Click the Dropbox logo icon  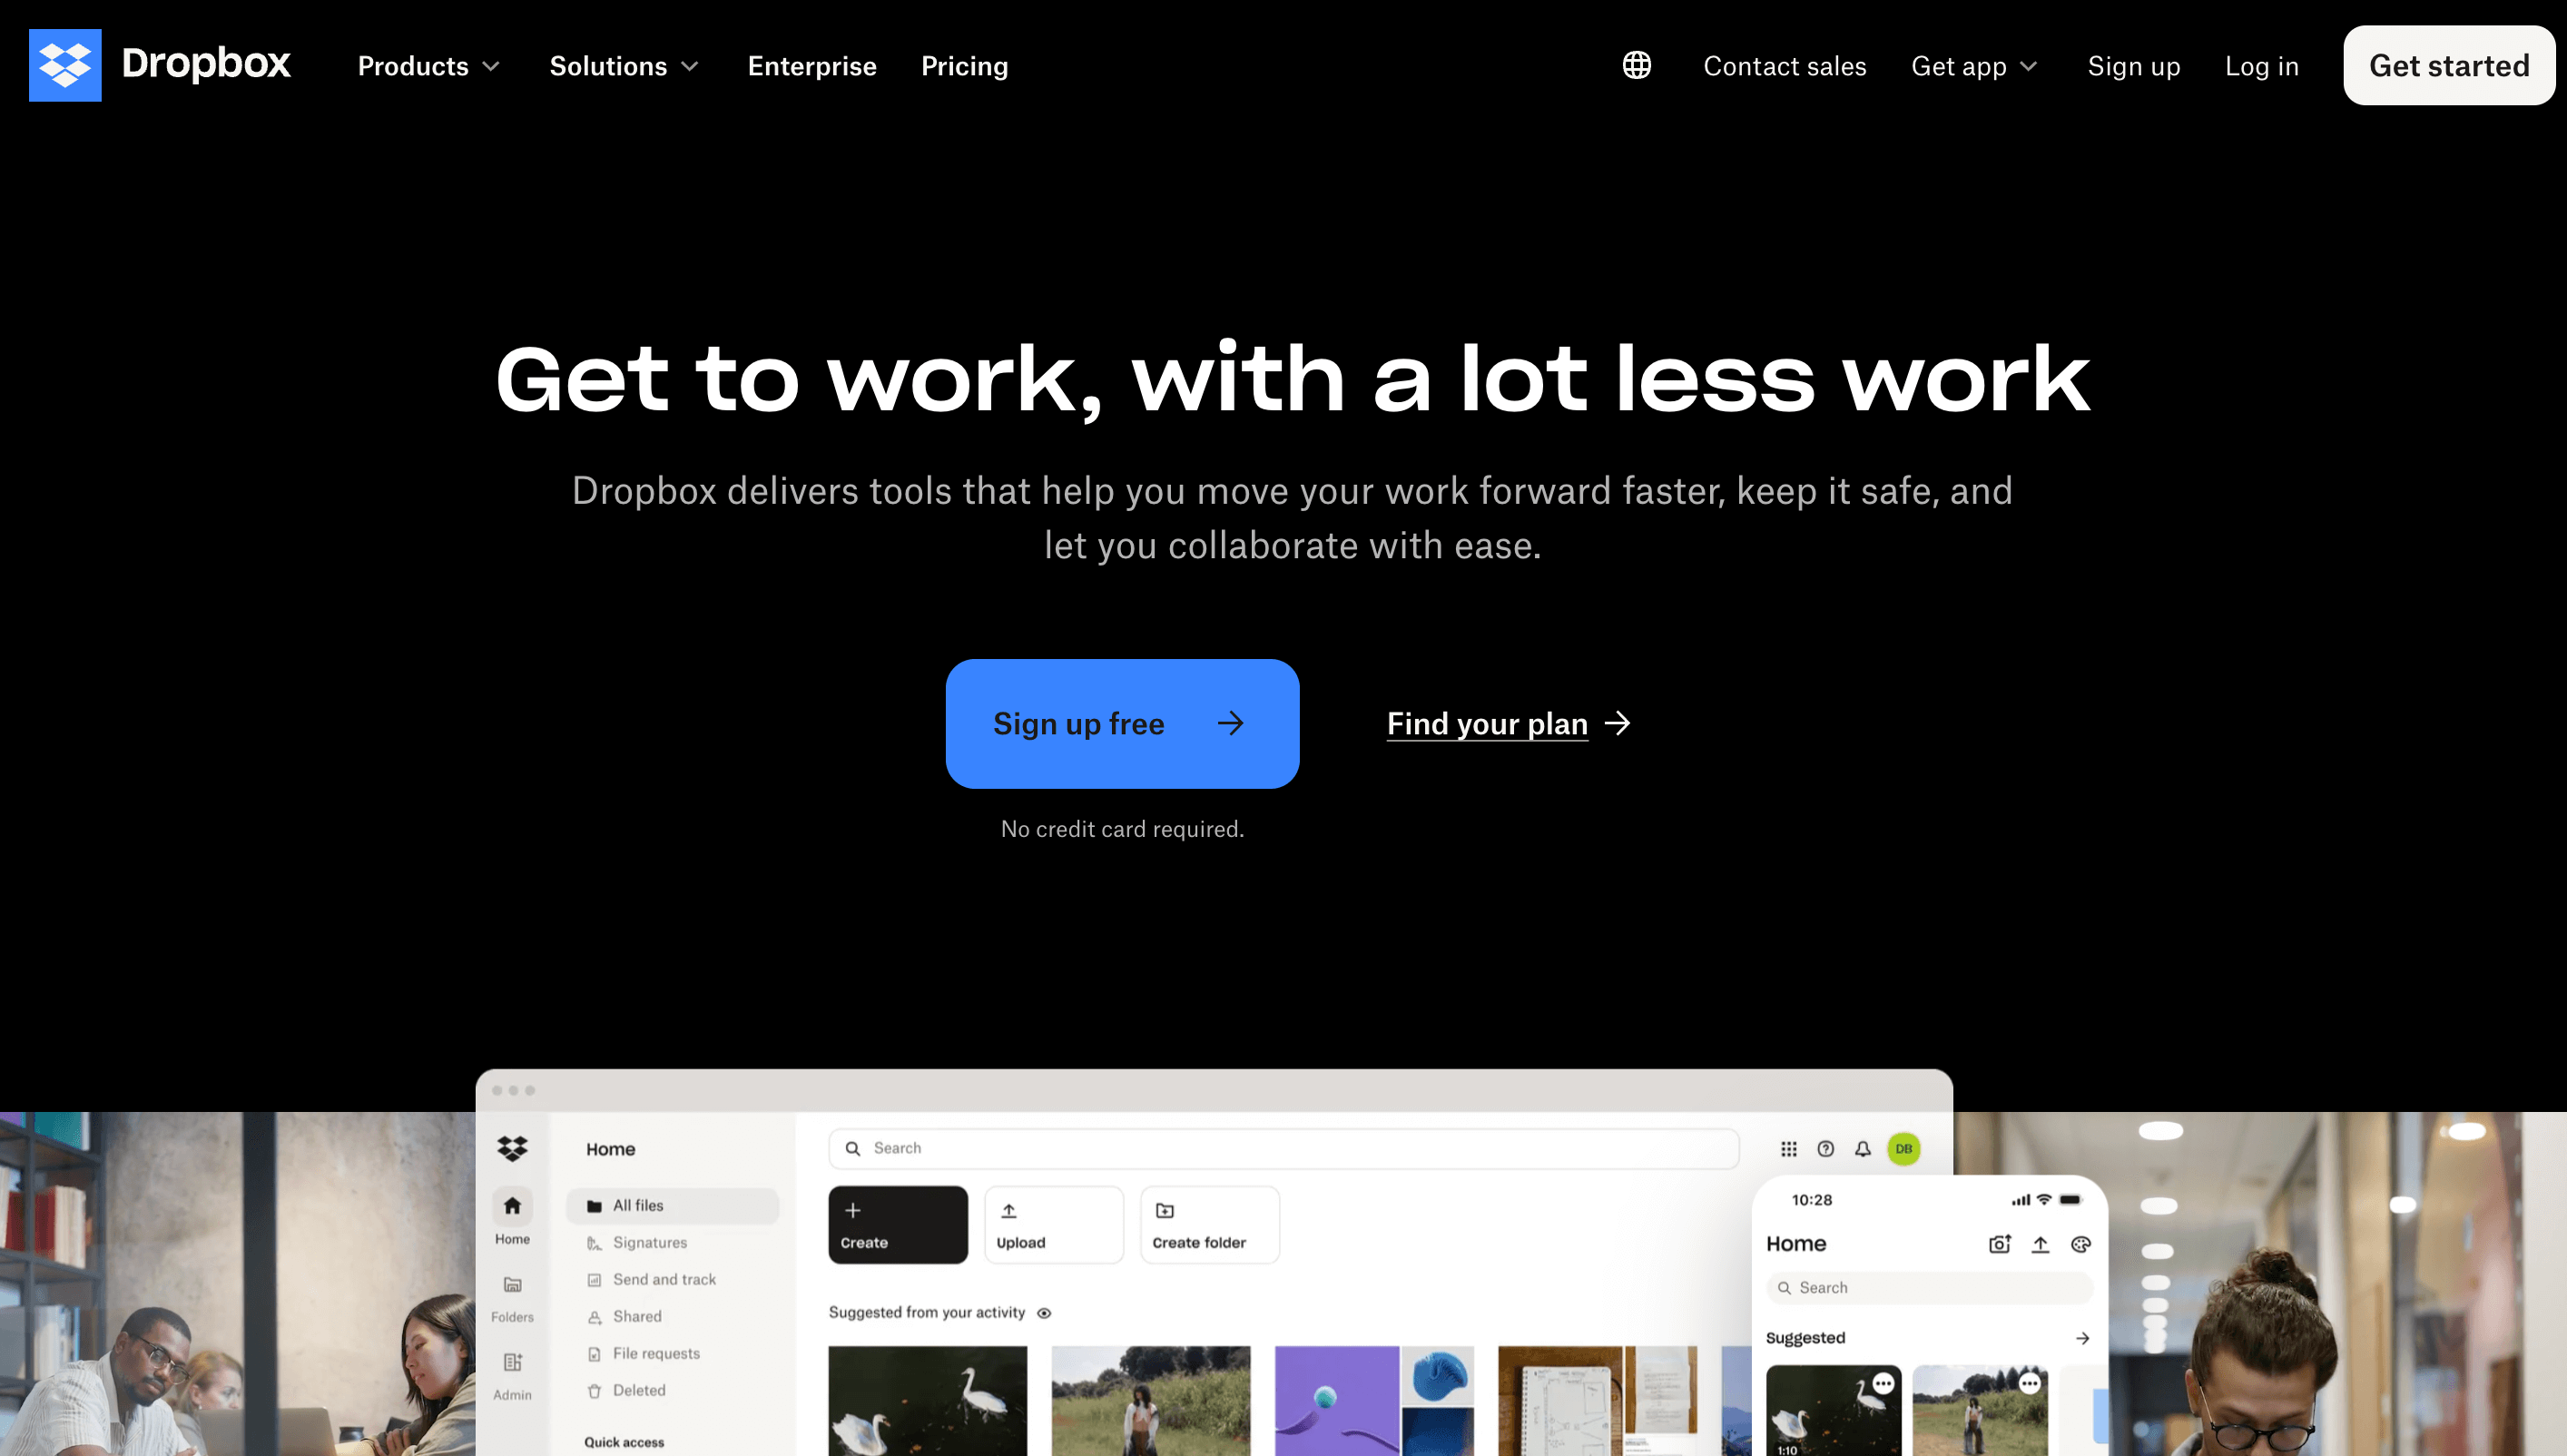coord(64,65)
